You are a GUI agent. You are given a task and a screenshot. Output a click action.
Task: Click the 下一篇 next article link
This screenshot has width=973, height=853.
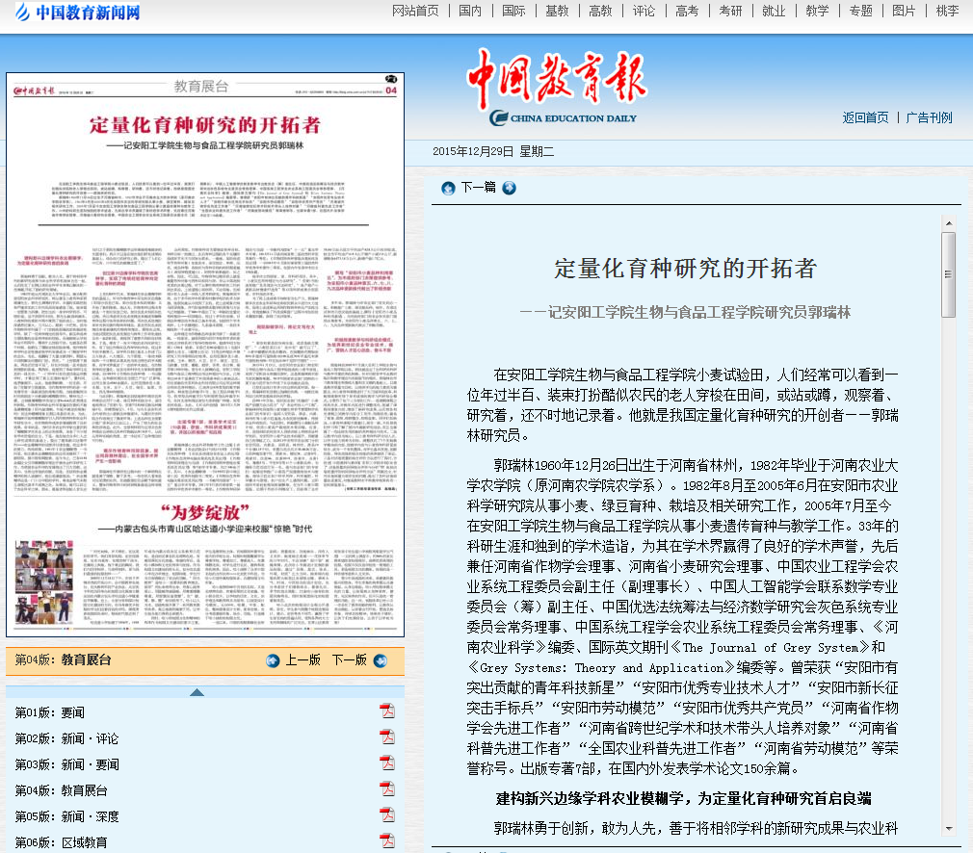[479, 188]
